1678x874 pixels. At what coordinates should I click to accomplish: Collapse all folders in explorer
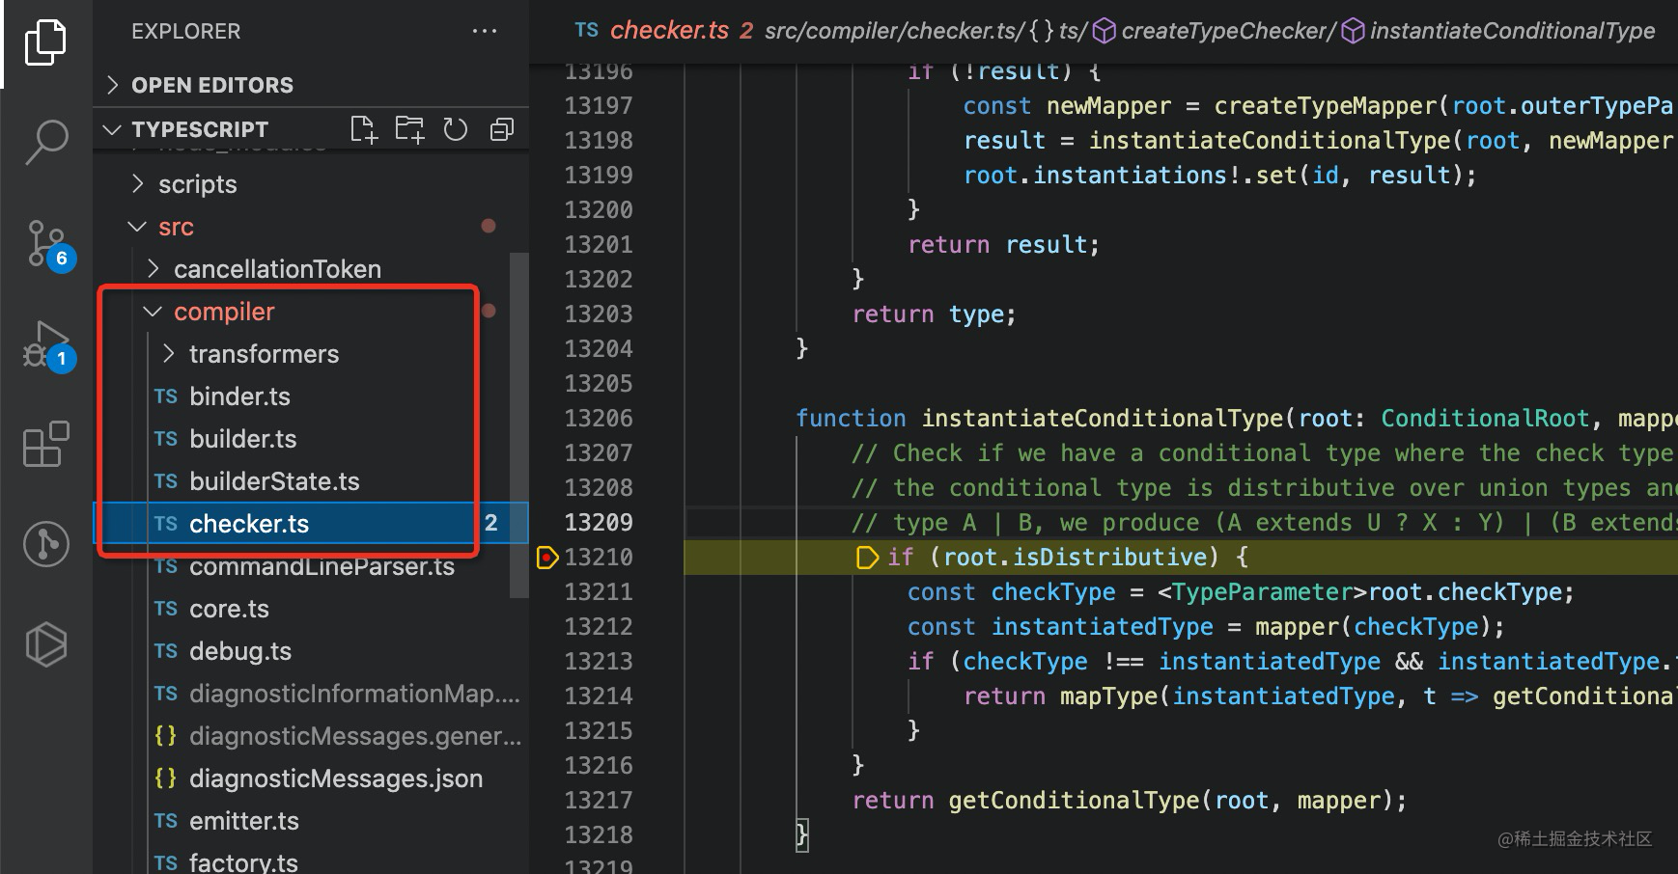pyautogui.click(x=502, y=129)
